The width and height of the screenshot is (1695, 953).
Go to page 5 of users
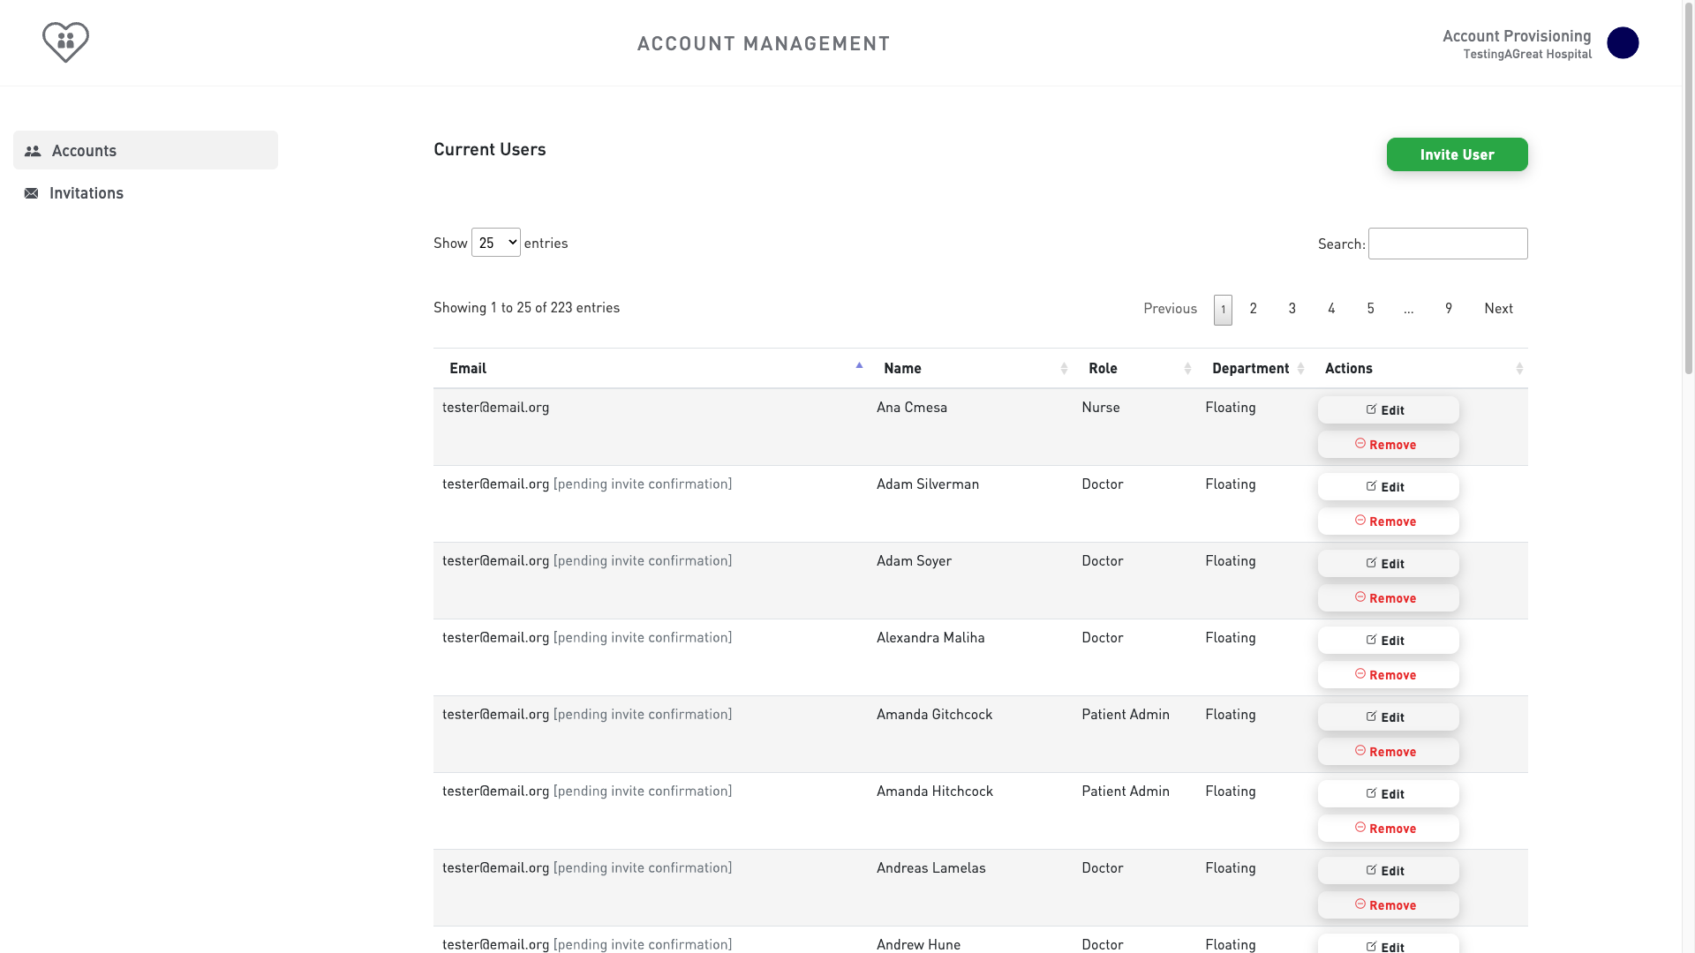[x=1370, y=309]
